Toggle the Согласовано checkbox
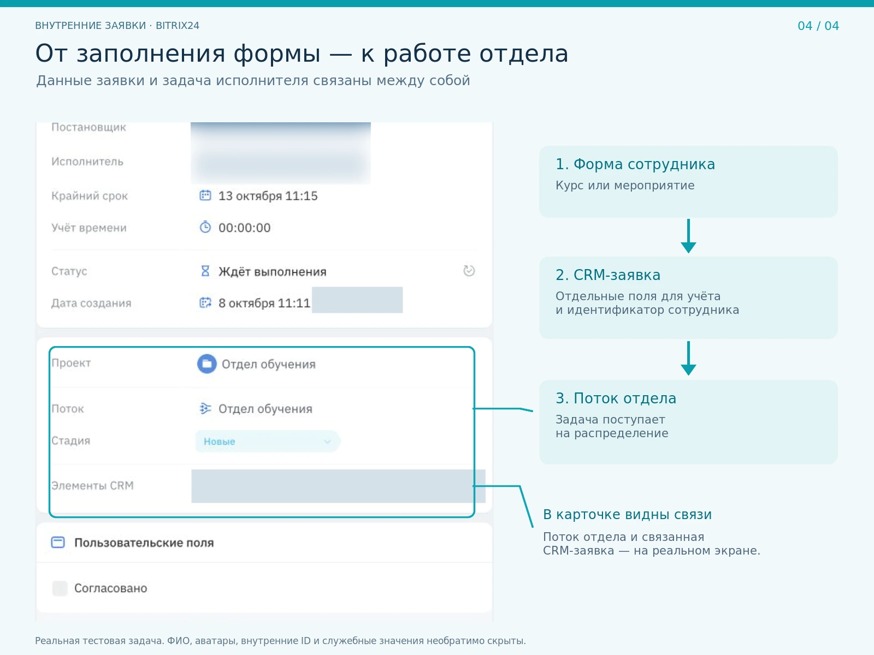 pyautogui.click(x=60, y=588)
